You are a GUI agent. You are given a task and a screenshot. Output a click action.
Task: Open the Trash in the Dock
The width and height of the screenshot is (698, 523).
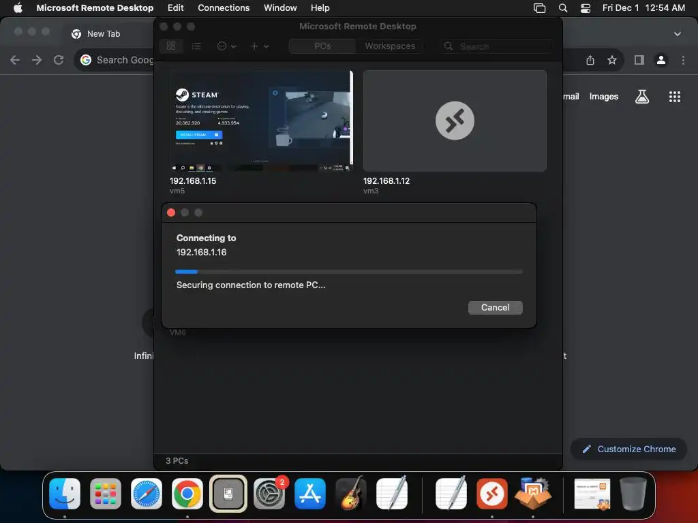pos(633,494)
